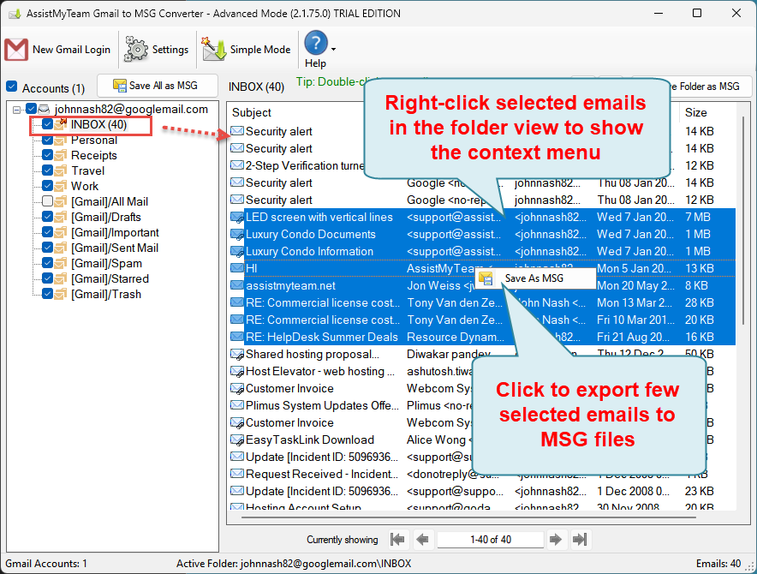Select EasyTaskLink Download email
Viewport: 757px width, 574px height.
tap(310, 440)
